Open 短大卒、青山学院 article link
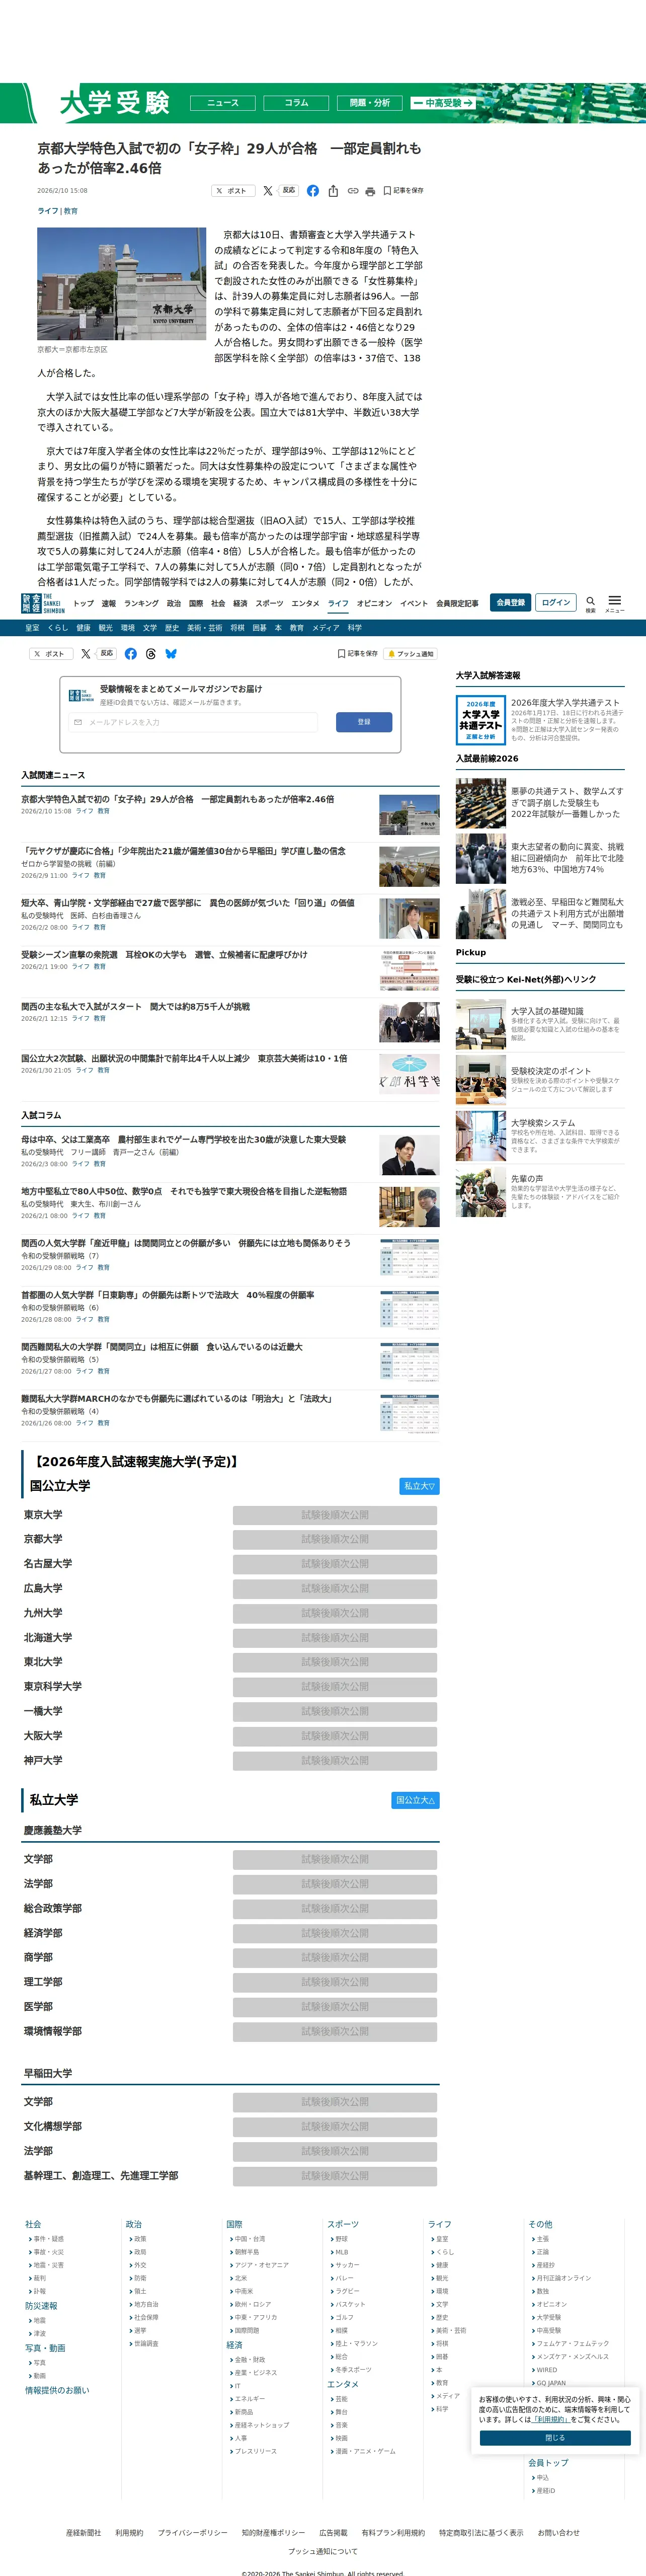The height and width of the screenshot is (2576, 646). [187, 903]
